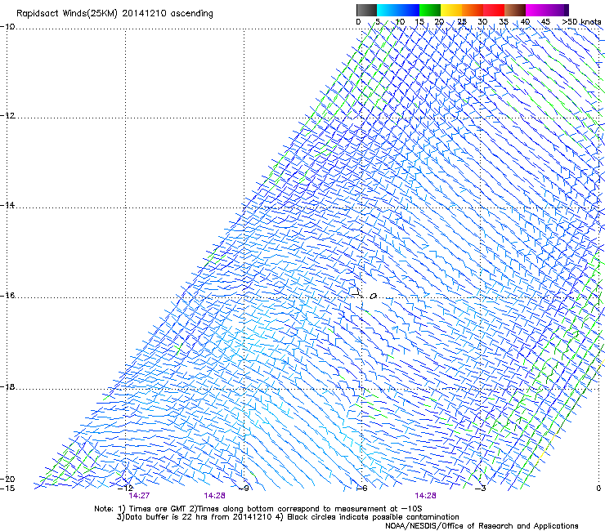The width and height of the screenshot is (605, 531).
Task: Click the black contamination circle near -16 latitude
Action: [x=373, y=297]
